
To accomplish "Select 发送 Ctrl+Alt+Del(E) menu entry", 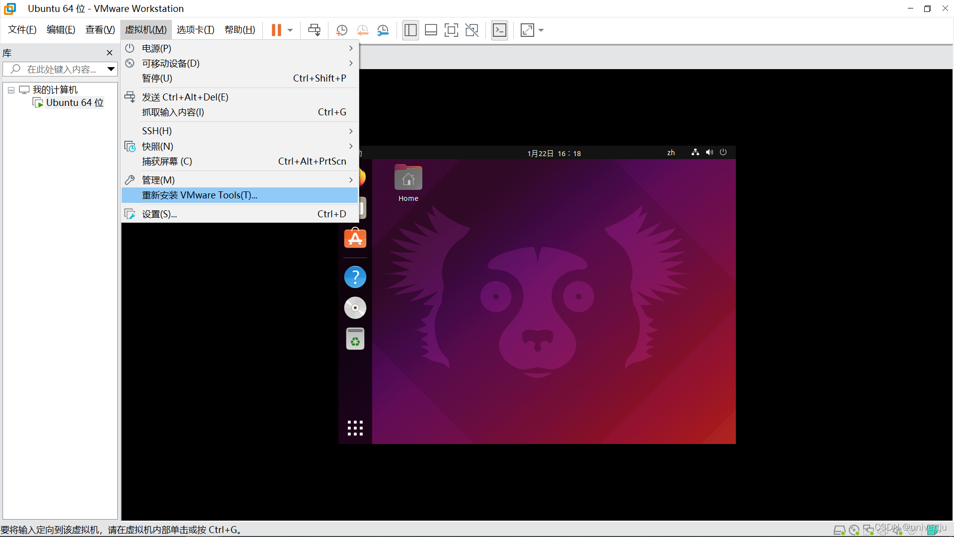I will point(240,97).
